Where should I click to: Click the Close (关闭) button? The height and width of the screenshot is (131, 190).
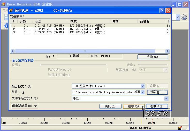click(110, 106)
